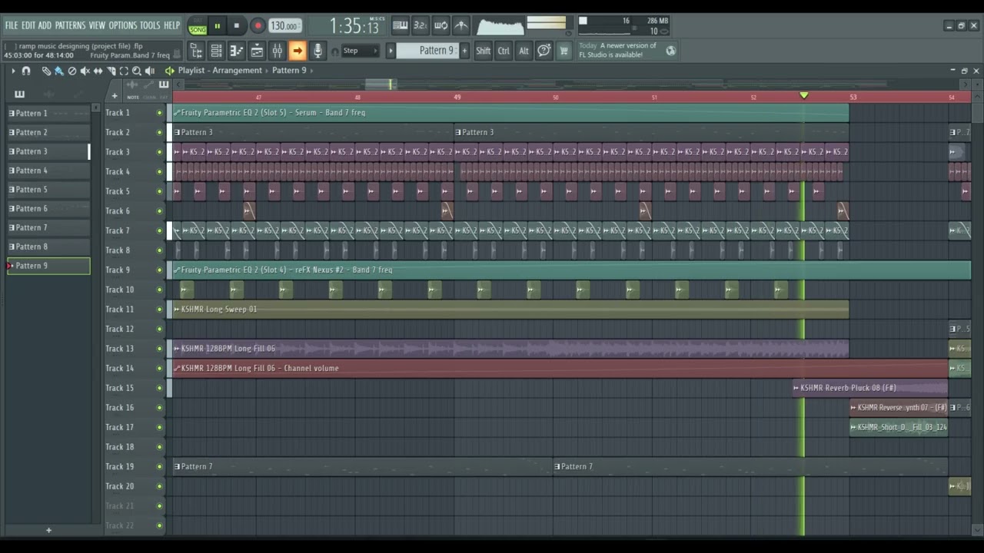Click the Shift key button
This screenshot has width=984, height=553.
(x=483, y=51)
